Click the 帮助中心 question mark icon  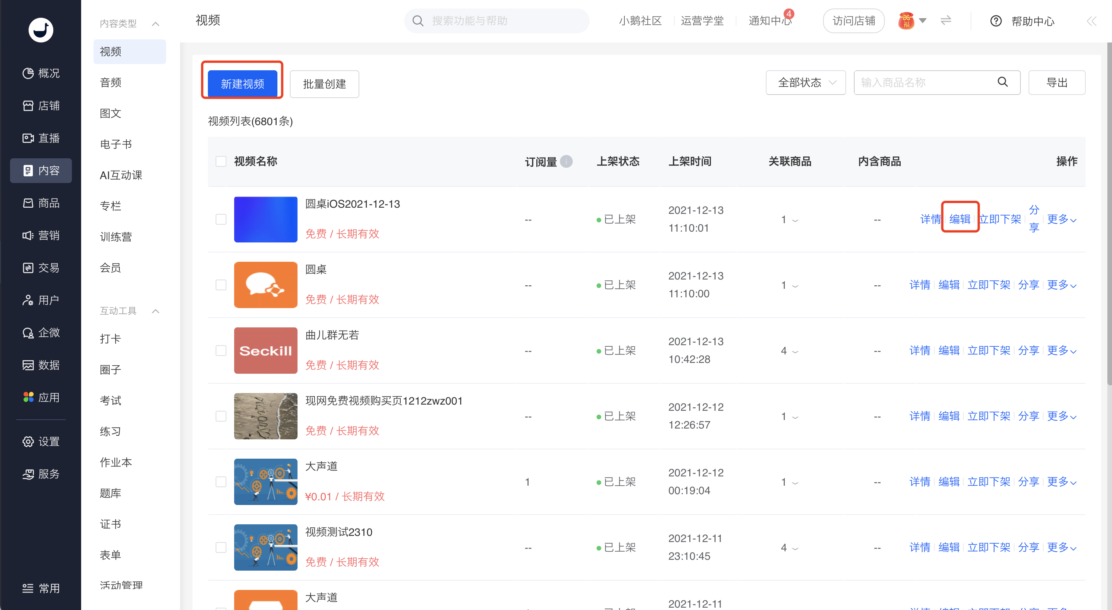(x=995, y=21)
